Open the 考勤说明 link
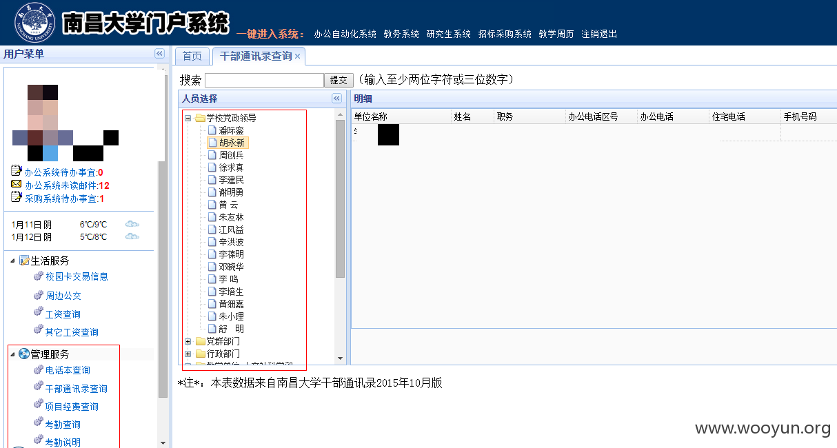 click(x=63, y=442)
